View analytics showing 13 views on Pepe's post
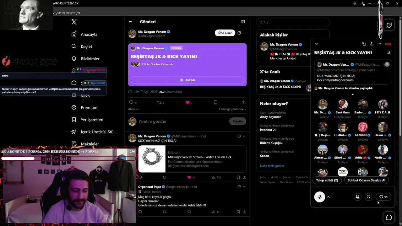Viewport: 402px width, 226px height. [x=216, y=212]
